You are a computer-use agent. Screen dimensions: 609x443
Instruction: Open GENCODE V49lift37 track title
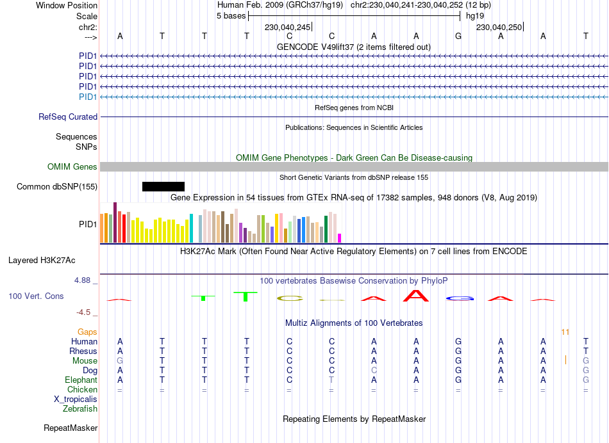(x=353, y=47)
